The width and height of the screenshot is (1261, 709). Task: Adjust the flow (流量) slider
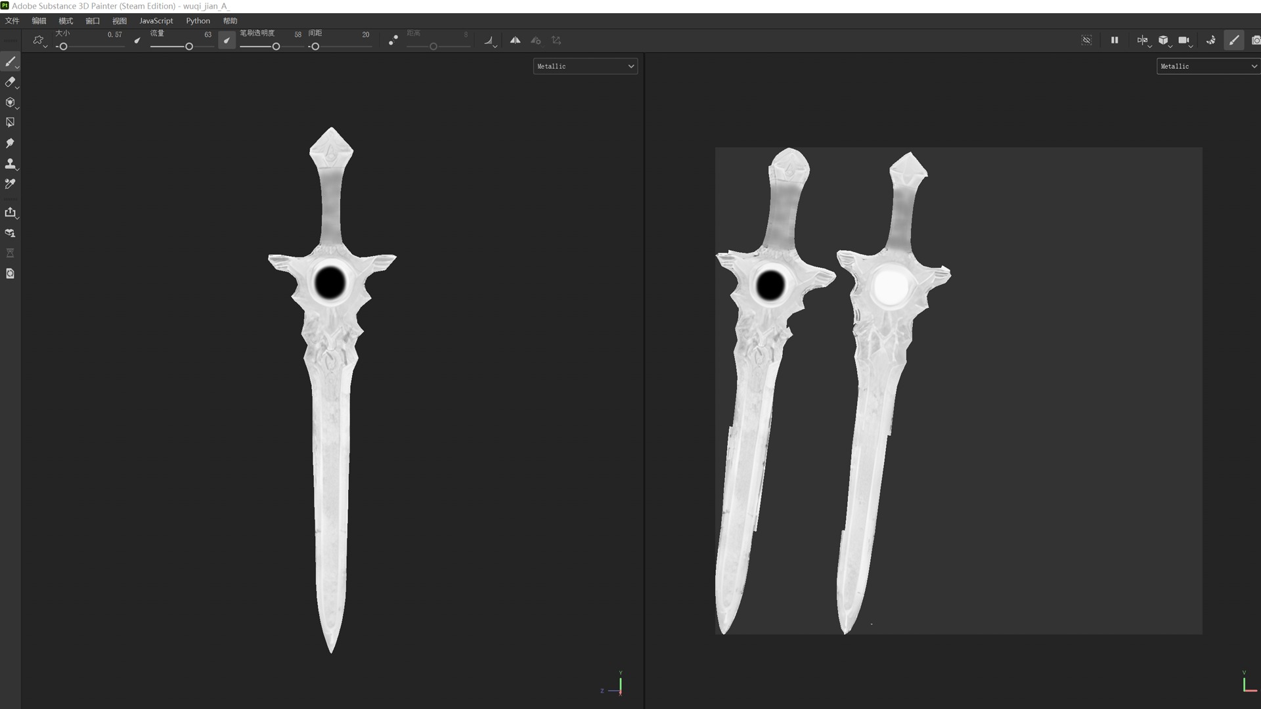pos(182,47)
